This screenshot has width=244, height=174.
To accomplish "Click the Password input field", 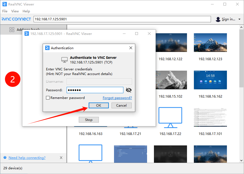I will 95,90.
